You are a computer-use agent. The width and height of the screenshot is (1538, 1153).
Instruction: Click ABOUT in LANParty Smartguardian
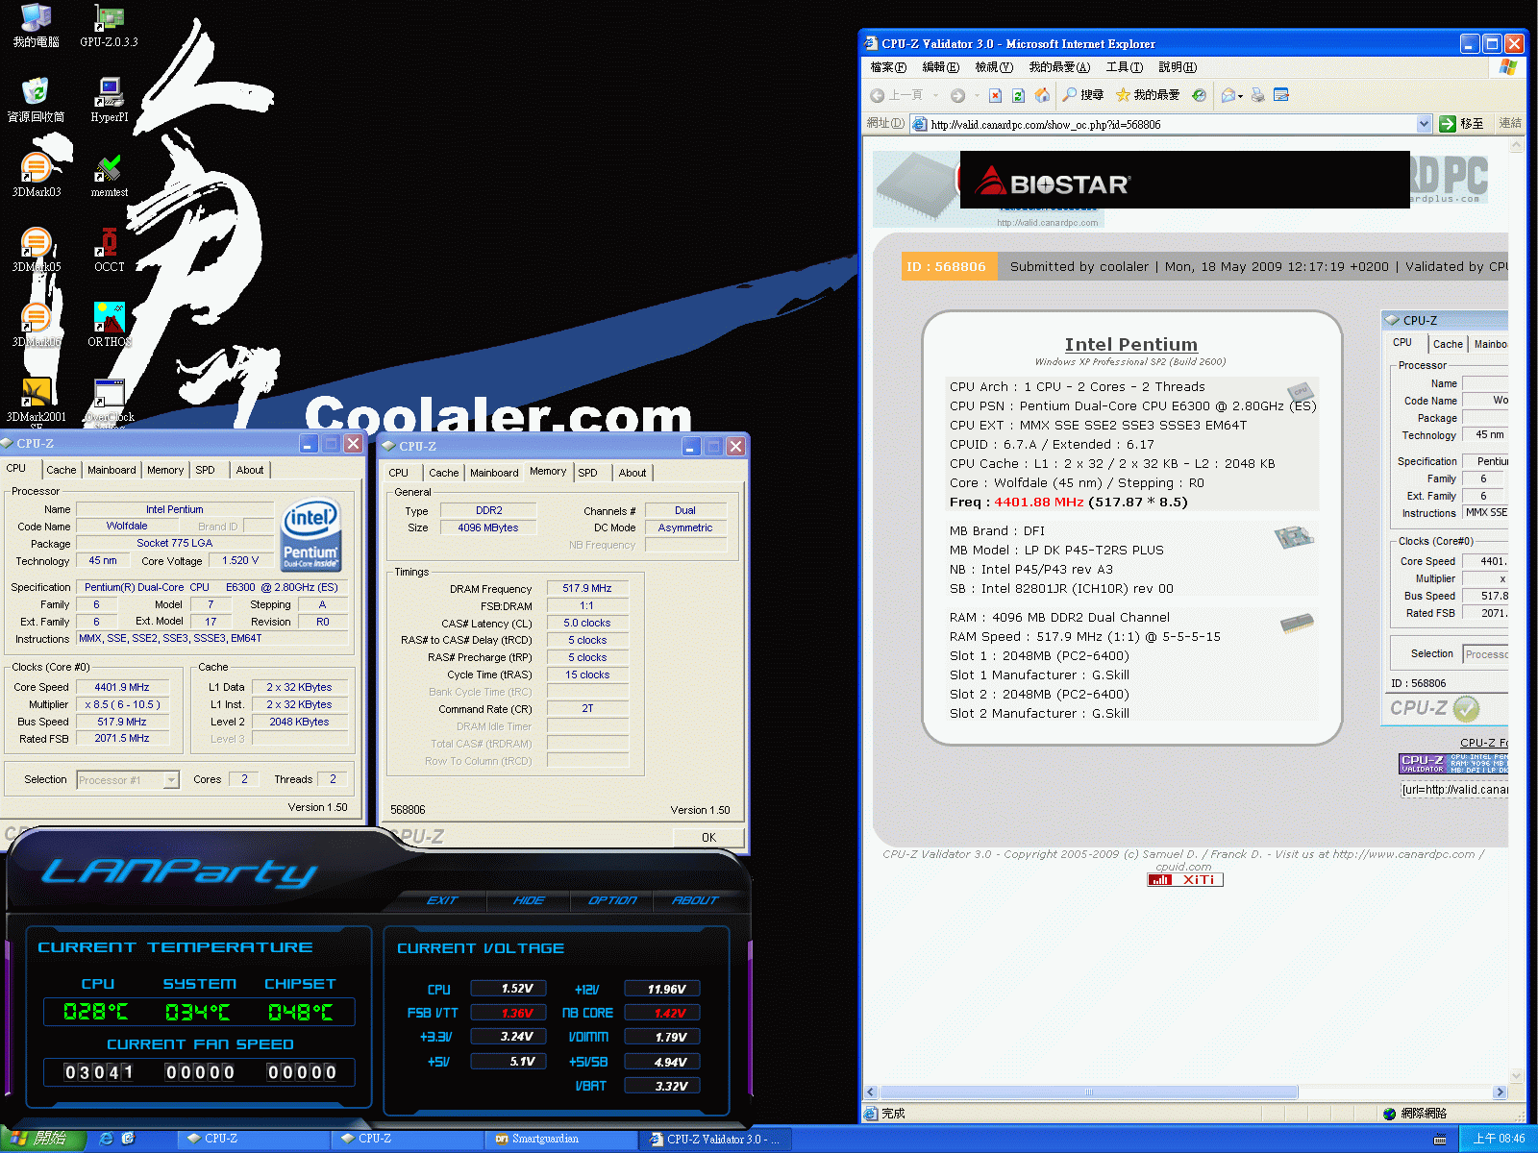(695, 900)
